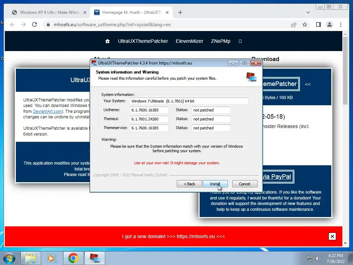Close the Windows XP 4 Life tab
This screenshot has height=265, width=353.
pyautogui.click(x=85, y=12)
